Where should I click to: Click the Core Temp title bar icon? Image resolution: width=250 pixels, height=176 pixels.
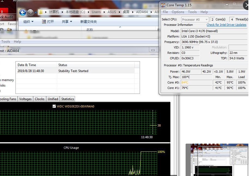(x=163, y=5)
